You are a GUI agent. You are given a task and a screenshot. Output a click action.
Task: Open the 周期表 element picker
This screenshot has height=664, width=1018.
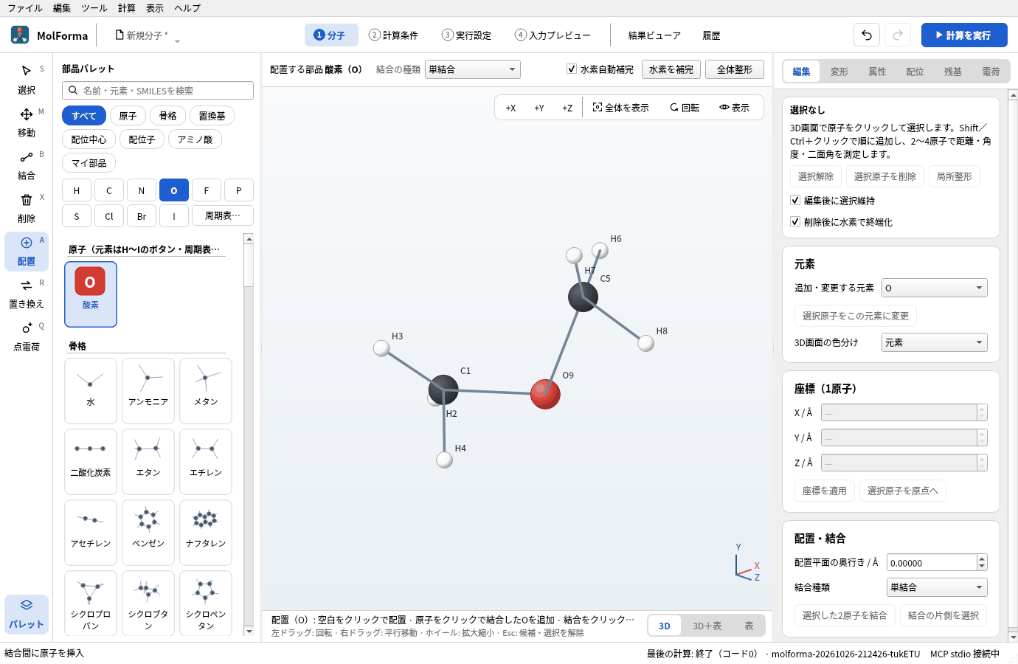tap(223, 215)
